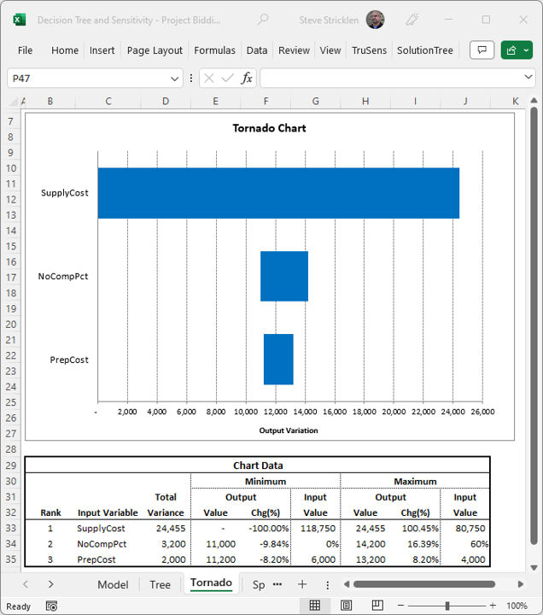Switch to the Model sheet tab
The image size is (543, 615).
coord(113,584)
